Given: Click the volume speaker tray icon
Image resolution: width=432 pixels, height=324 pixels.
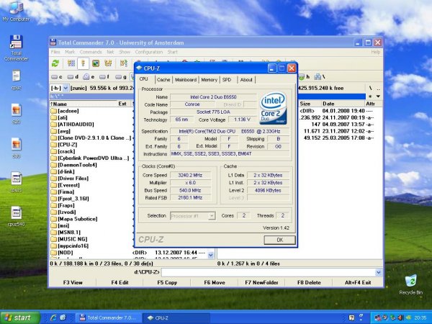Looking at the screenshot, I should [400, 318].
